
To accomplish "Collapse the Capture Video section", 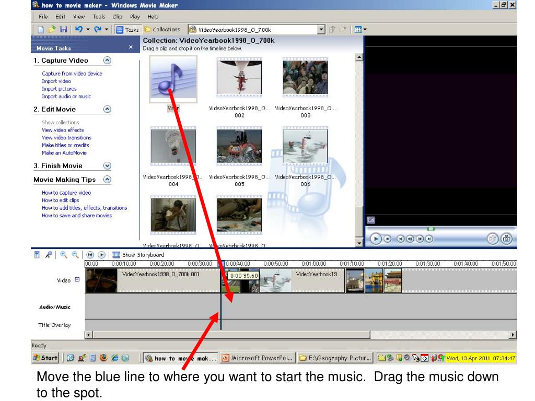I will pos(107,61).
